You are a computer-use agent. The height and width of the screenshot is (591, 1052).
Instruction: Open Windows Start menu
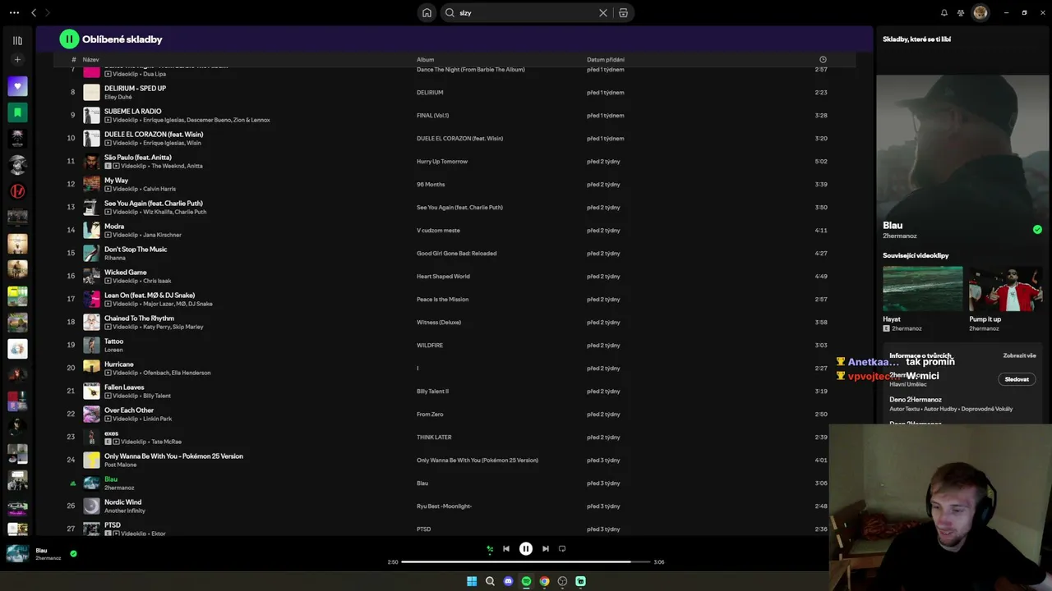coord(472,581)
